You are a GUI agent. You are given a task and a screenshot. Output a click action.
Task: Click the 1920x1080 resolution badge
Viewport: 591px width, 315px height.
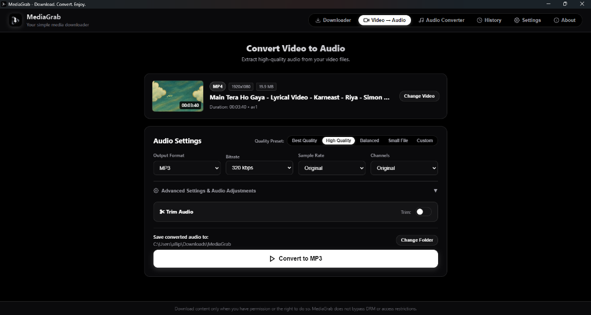point(241,87)
